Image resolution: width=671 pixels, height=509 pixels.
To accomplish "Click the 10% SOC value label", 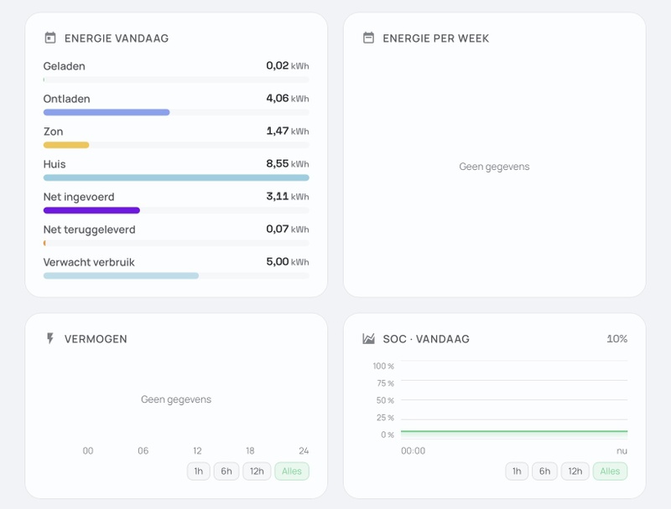I will 617,338.
